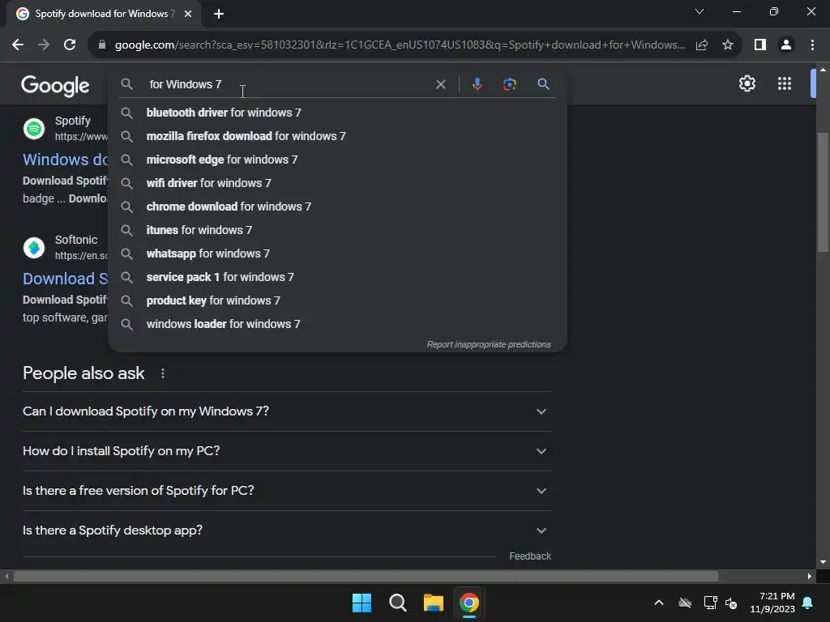Image resolution: width=830 pixels, height=622 pixels.
Task: Click the Softonic site favicon
Action: tap(34, 248)
